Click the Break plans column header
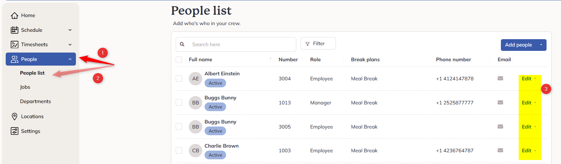Image resolution: width=561 pixels, height=164 pixels. tap(365, 60)
